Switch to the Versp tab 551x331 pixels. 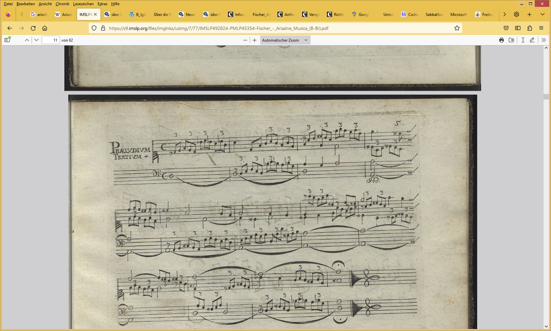pyautogui.click(x=311, y=14)
